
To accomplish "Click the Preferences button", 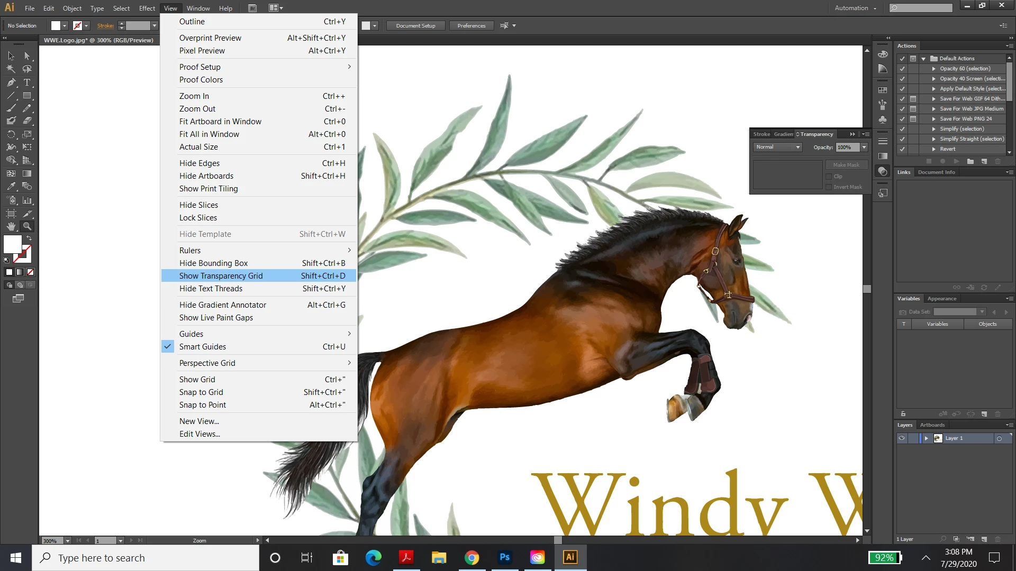I will coord(471,26).
